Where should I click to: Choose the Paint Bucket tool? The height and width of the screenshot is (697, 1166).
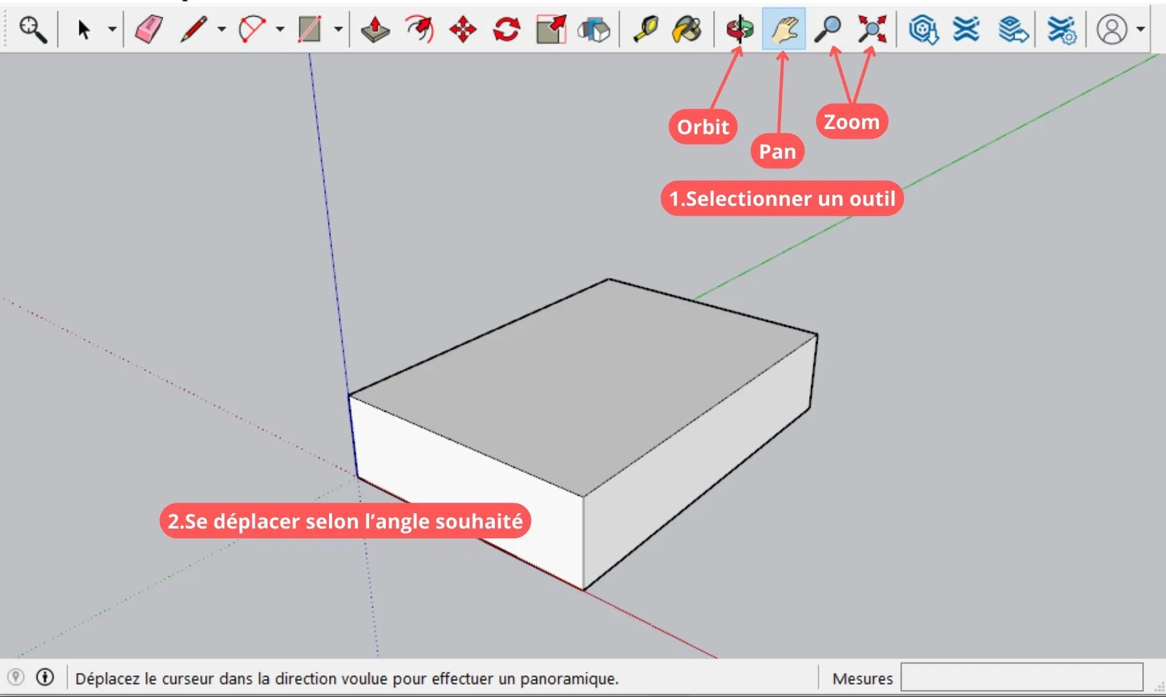(687, 29)
